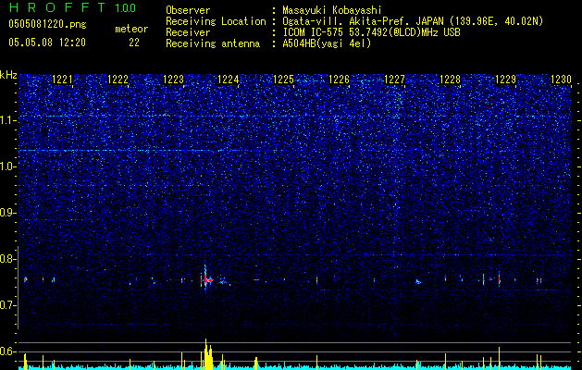The image size is (582, 370).
Task: Click the 'Receiving antenna' label
Action: tap(213, 43)
